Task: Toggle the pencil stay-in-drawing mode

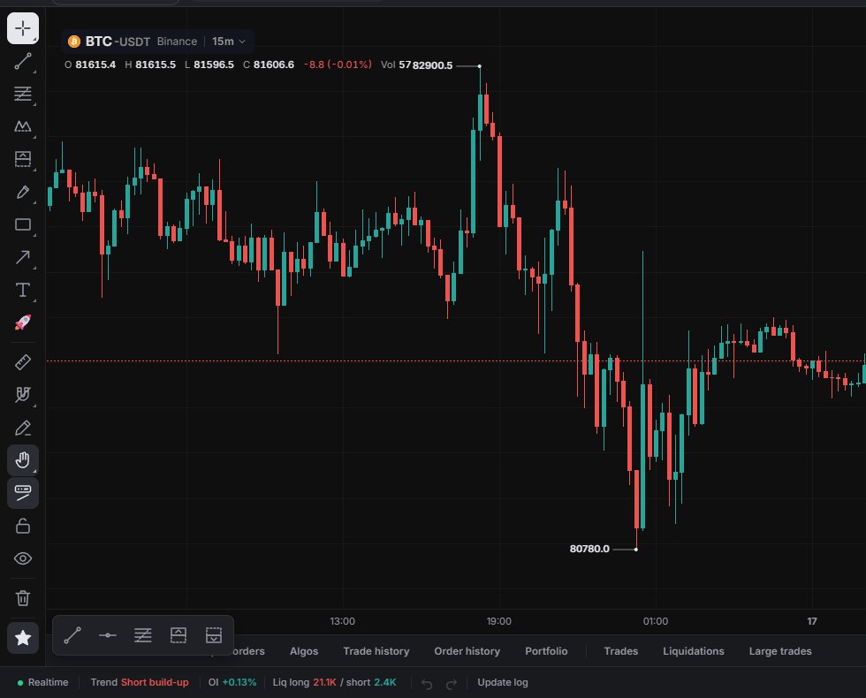Action: click(23, 428)
